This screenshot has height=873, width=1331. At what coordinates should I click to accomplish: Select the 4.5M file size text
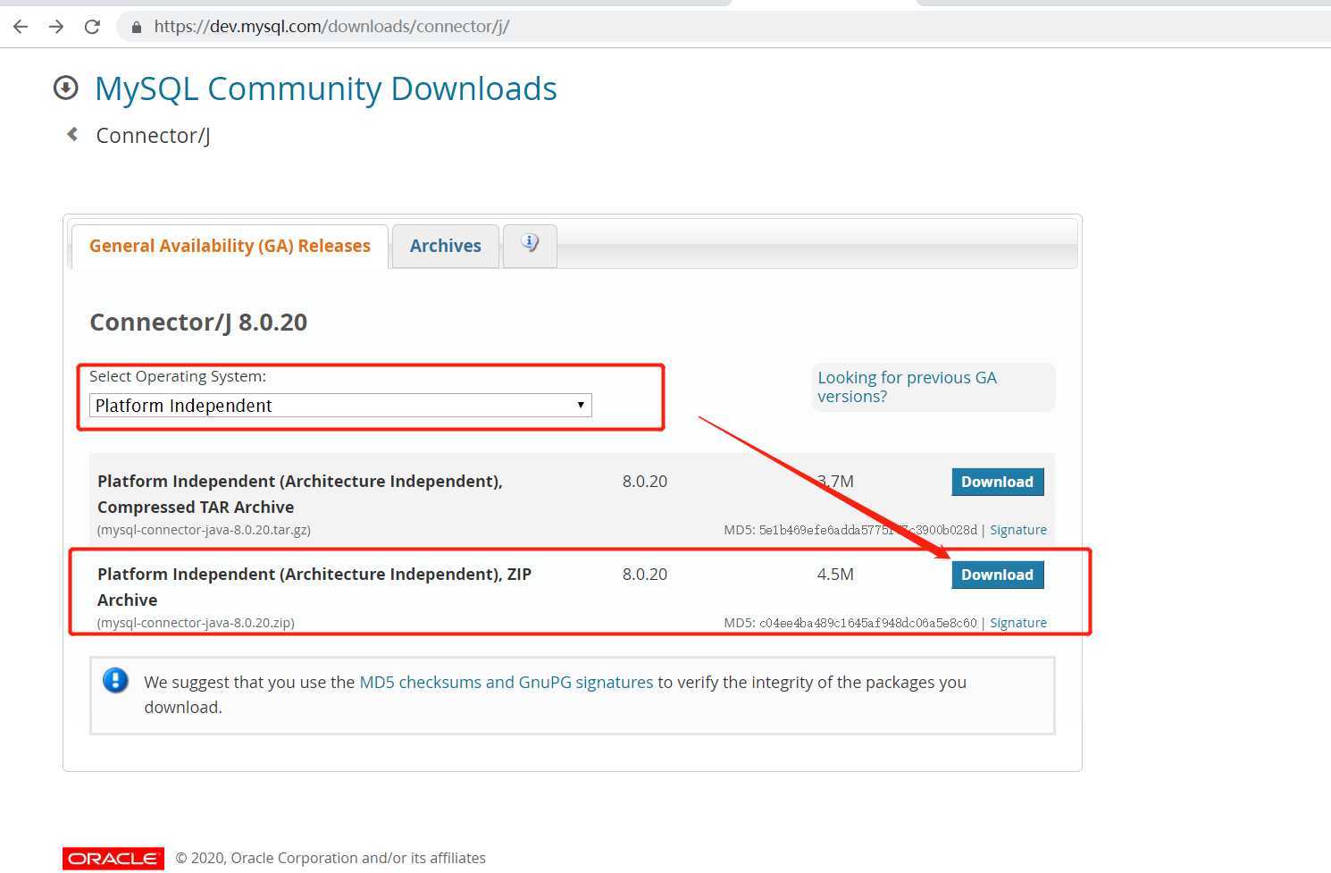point(835,575)
